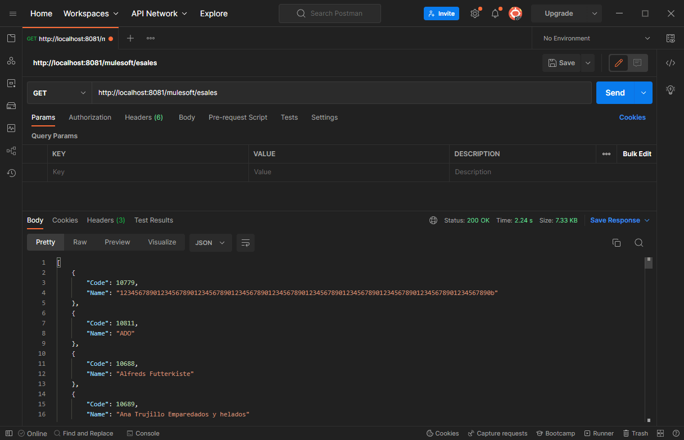
Task: Expand the GET method dropdown
Action: (59, 93)
